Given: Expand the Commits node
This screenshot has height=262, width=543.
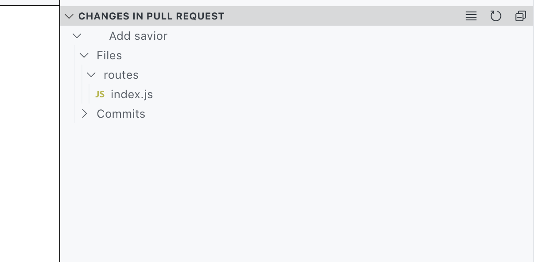Looking at the screenshot, I should coord(85,114).
